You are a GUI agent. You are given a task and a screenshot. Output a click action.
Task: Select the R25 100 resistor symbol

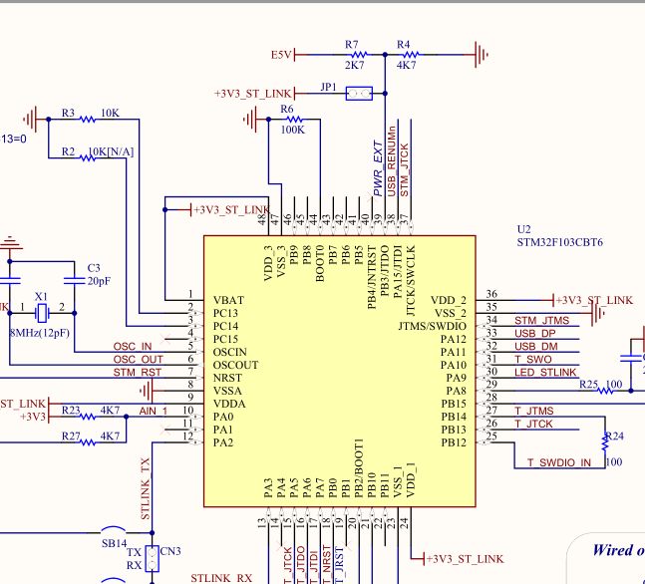(605, 391)
